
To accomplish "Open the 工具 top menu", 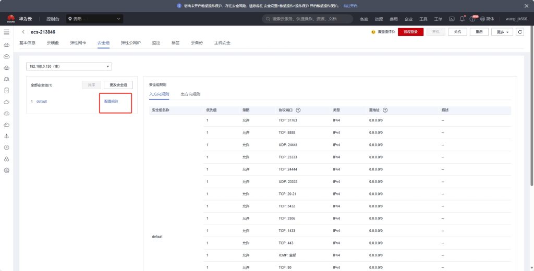I will point(423,19).
